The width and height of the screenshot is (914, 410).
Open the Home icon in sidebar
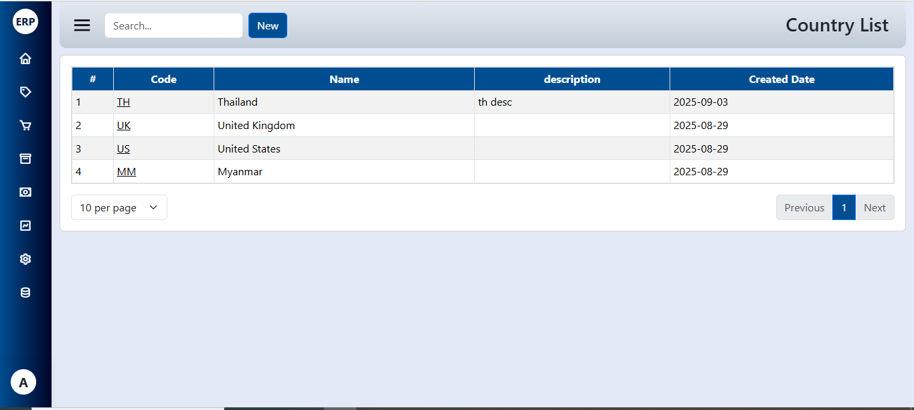click(x=25, y=59)
